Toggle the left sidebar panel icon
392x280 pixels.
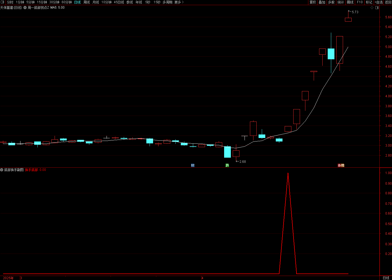click(x=2, y=2)
